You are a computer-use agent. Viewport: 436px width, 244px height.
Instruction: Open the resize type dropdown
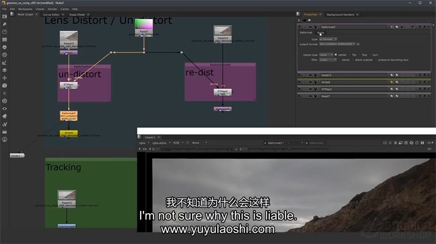point(326,55)
